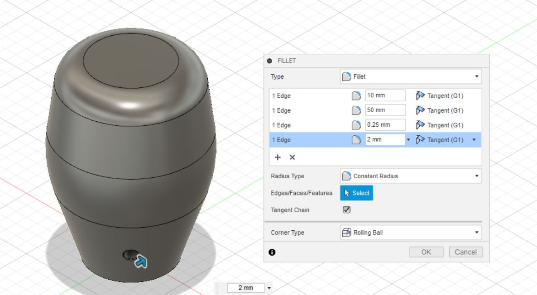Add a new selection set with plus icon
This screenshot has height=295, width=537.
pyautogui.click(x=278, y=157)
